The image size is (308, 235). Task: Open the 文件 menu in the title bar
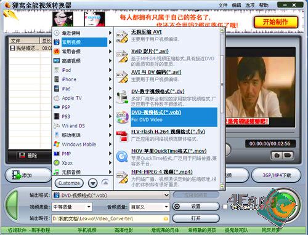(x=223, y=5)
